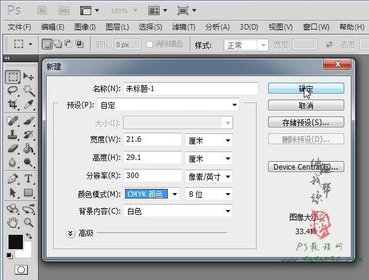369x280 pixels.
Task: Select the Dodge tool
Action: pyautogui.click(x=28, y=162)
